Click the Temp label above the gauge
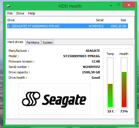 (110, 54)
